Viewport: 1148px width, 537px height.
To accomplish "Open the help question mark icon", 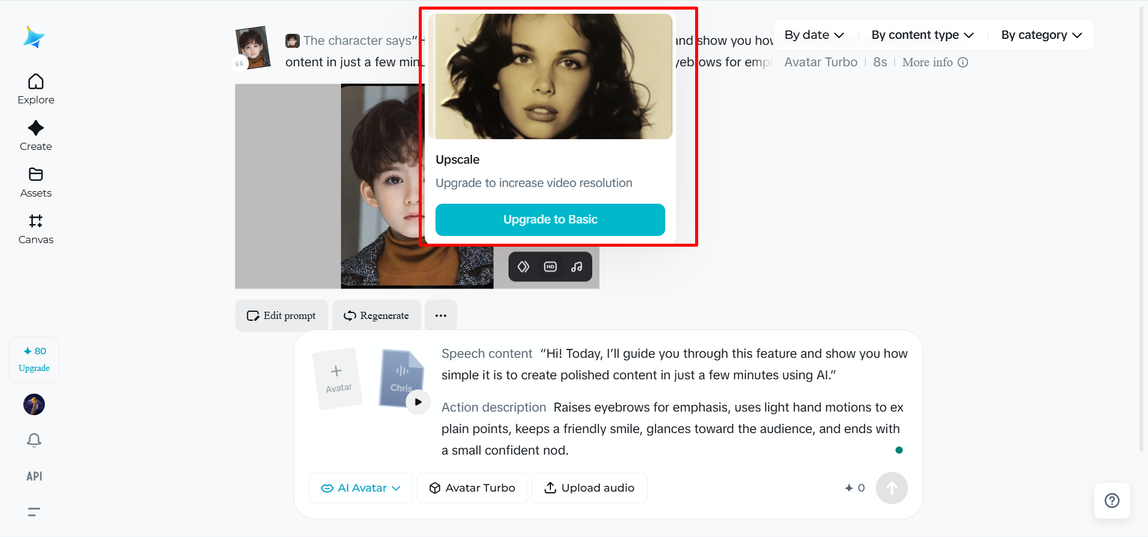I will [x=1112, y=501].
